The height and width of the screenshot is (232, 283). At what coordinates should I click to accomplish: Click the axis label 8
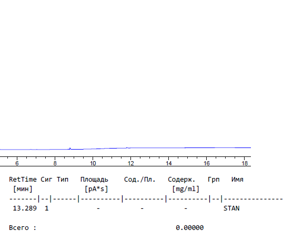pyautogui.click(x=55, y=163)
